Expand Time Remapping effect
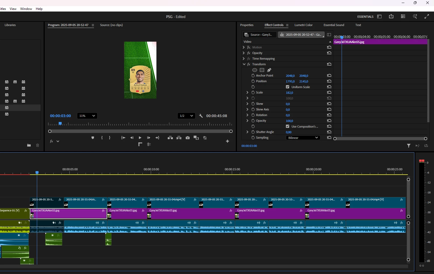Screen dimensions: 434x274 coord(244,59)
